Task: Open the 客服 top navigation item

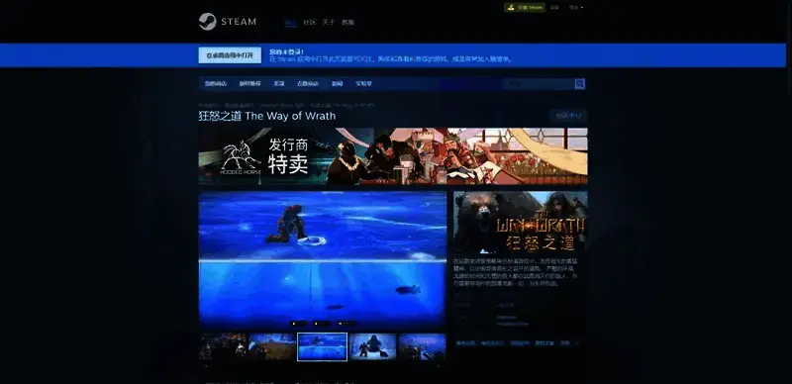Action: [348, 22]
